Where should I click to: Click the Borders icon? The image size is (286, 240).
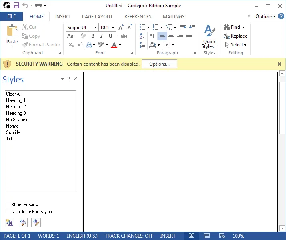[166, 45]
